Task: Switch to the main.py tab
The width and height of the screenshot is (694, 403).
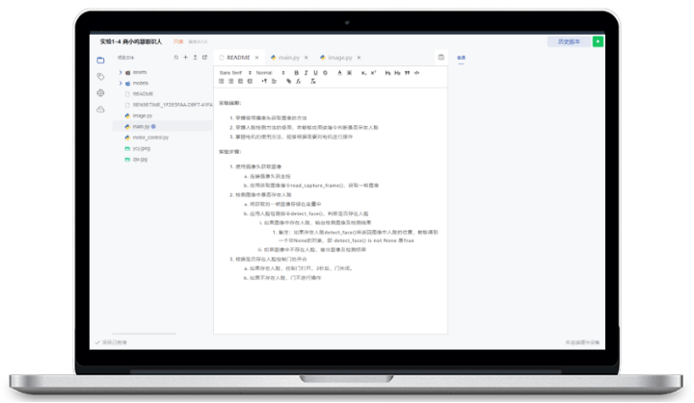Action: click(287, 58)
